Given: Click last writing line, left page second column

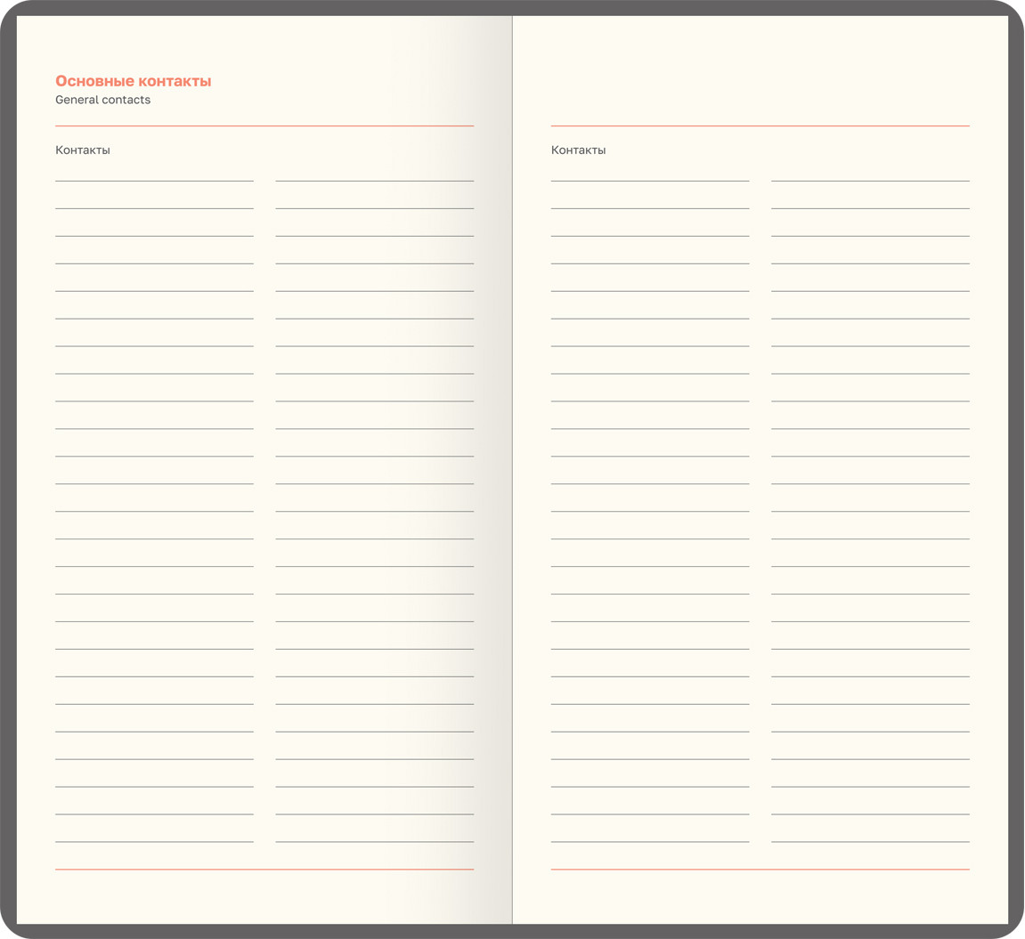Looking at the screenshot, I should [x=374, y=842].
